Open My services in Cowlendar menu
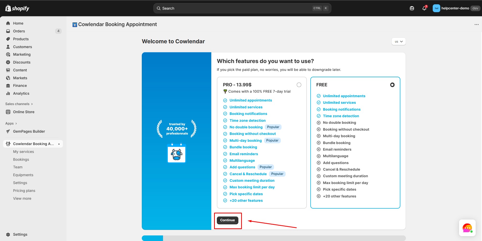Screen dimensions: 482x241 tap(24, 152)
